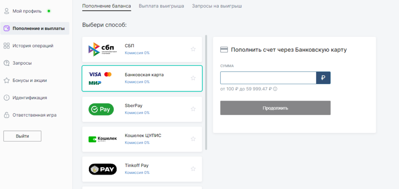Open История операций grid icon
The height and width of the screenshot is (189, 399).
point(7,46)
